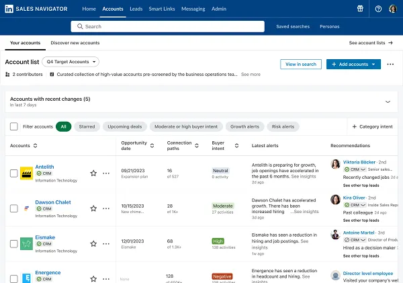Open the Leads nav item
Image resolution: width=403 pixels, height=283 pixels.
pos(136,9)
